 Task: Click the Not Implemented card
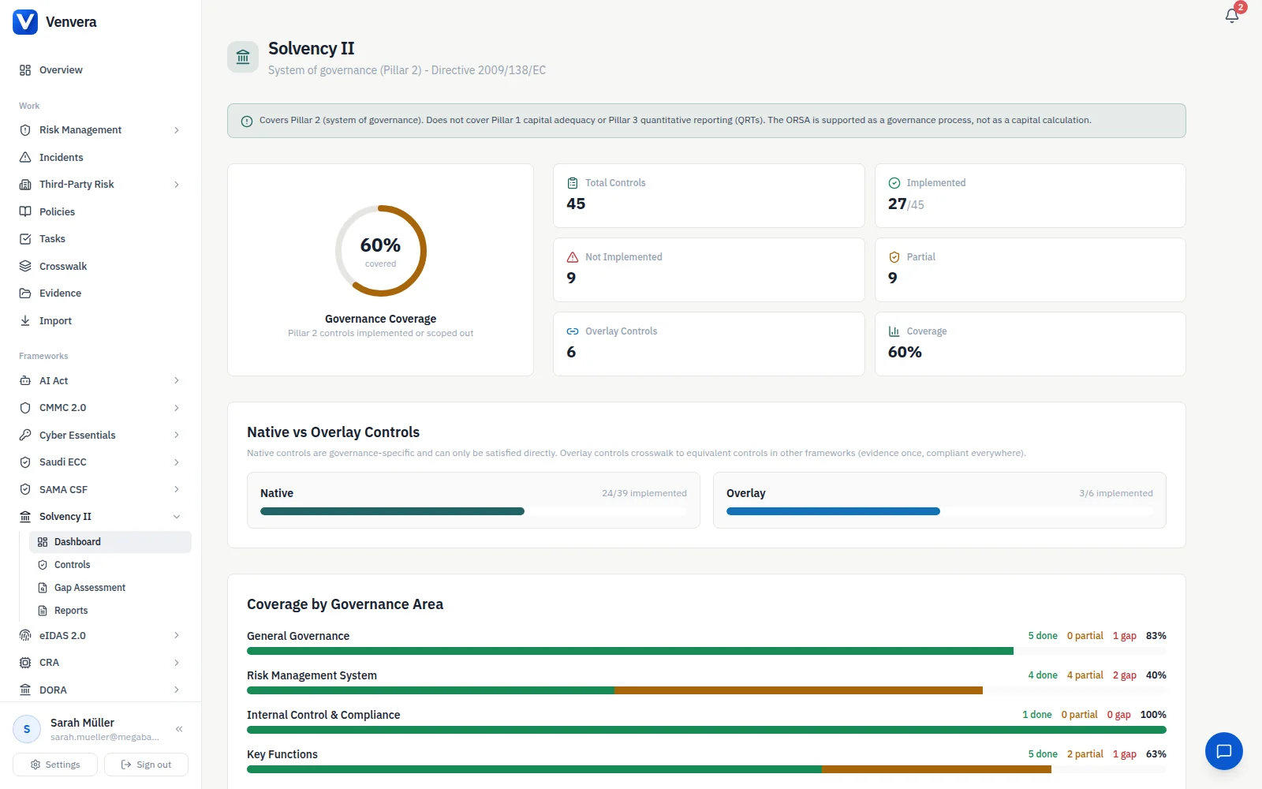coord(709,270)
